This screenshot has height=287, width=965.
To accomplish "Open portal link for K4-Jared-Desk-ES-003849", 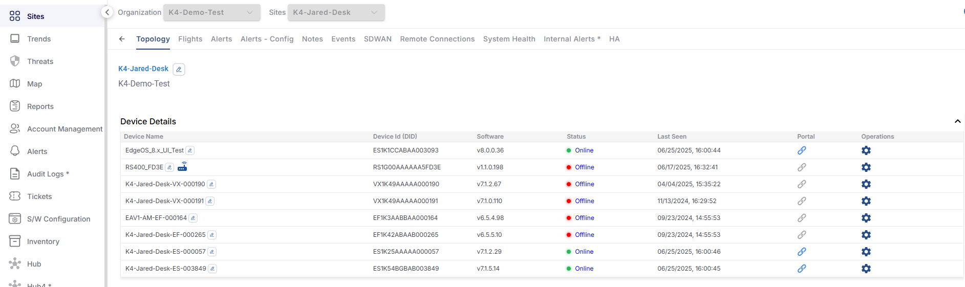I will pos(802,269).
